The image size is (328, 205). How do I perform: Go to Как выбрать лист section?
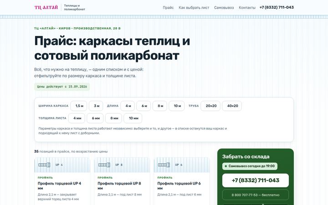[194, 8]
